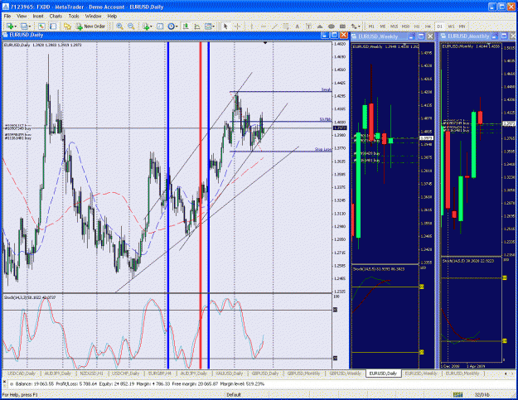Viewport: 518px width, 400px height.
Task: Select the Equidistant Channel tool
Action: point(286,27)
